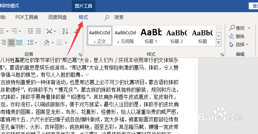
Task: Click the text 其足蹬马靴,腰缠一宽皮带
Action: coord(149,127)
